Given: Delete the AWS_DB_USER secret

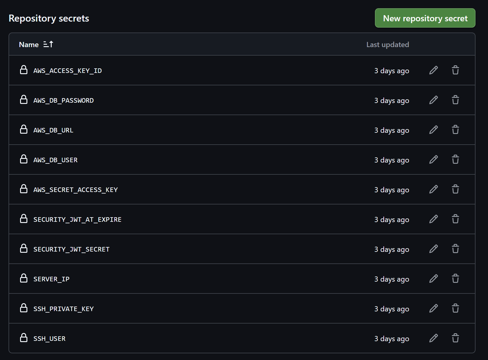Looking at the screenshot, I should [455, 159].
